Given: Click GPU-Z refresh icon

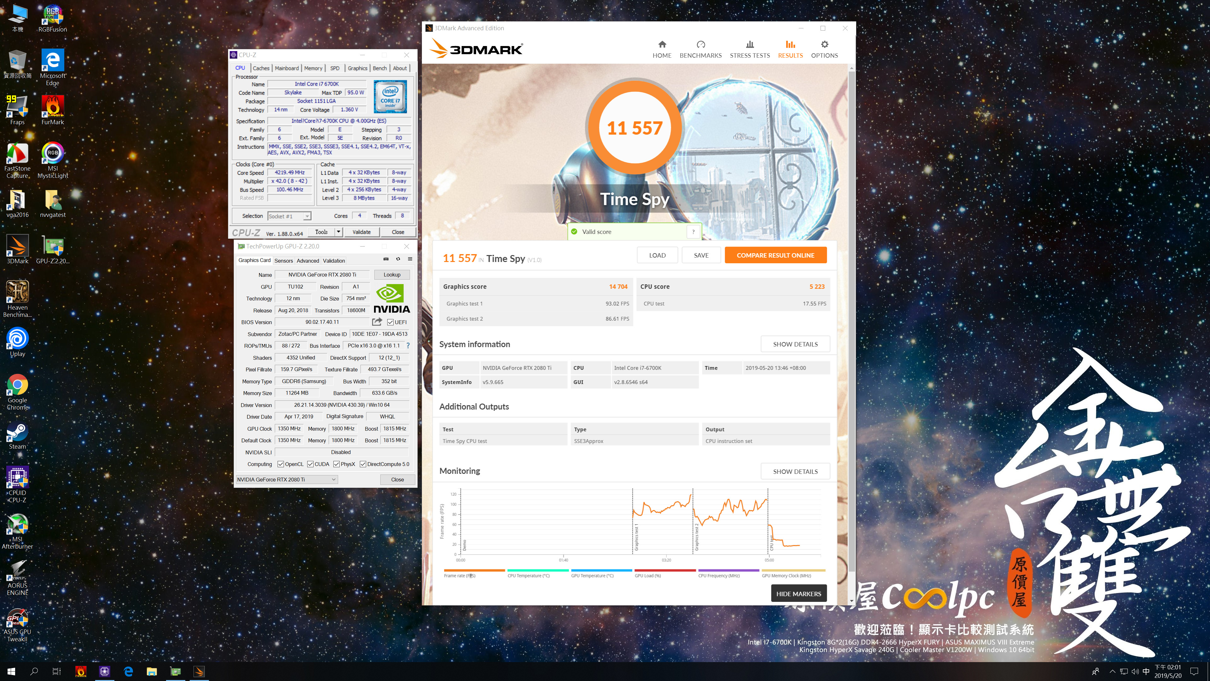Looking at the screenshot, I should coord(398,259).
